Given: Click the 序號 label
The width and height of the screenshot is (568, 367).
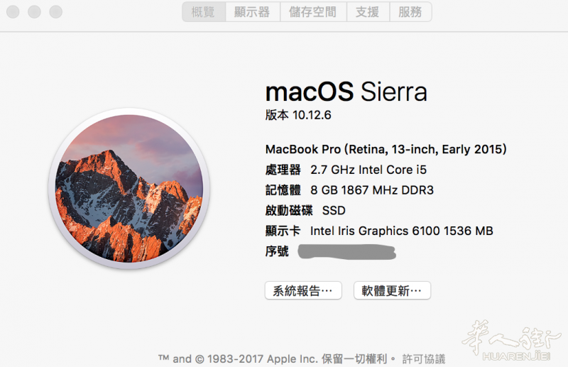Looking at the screenshot, I should click(x=277, y=251).
